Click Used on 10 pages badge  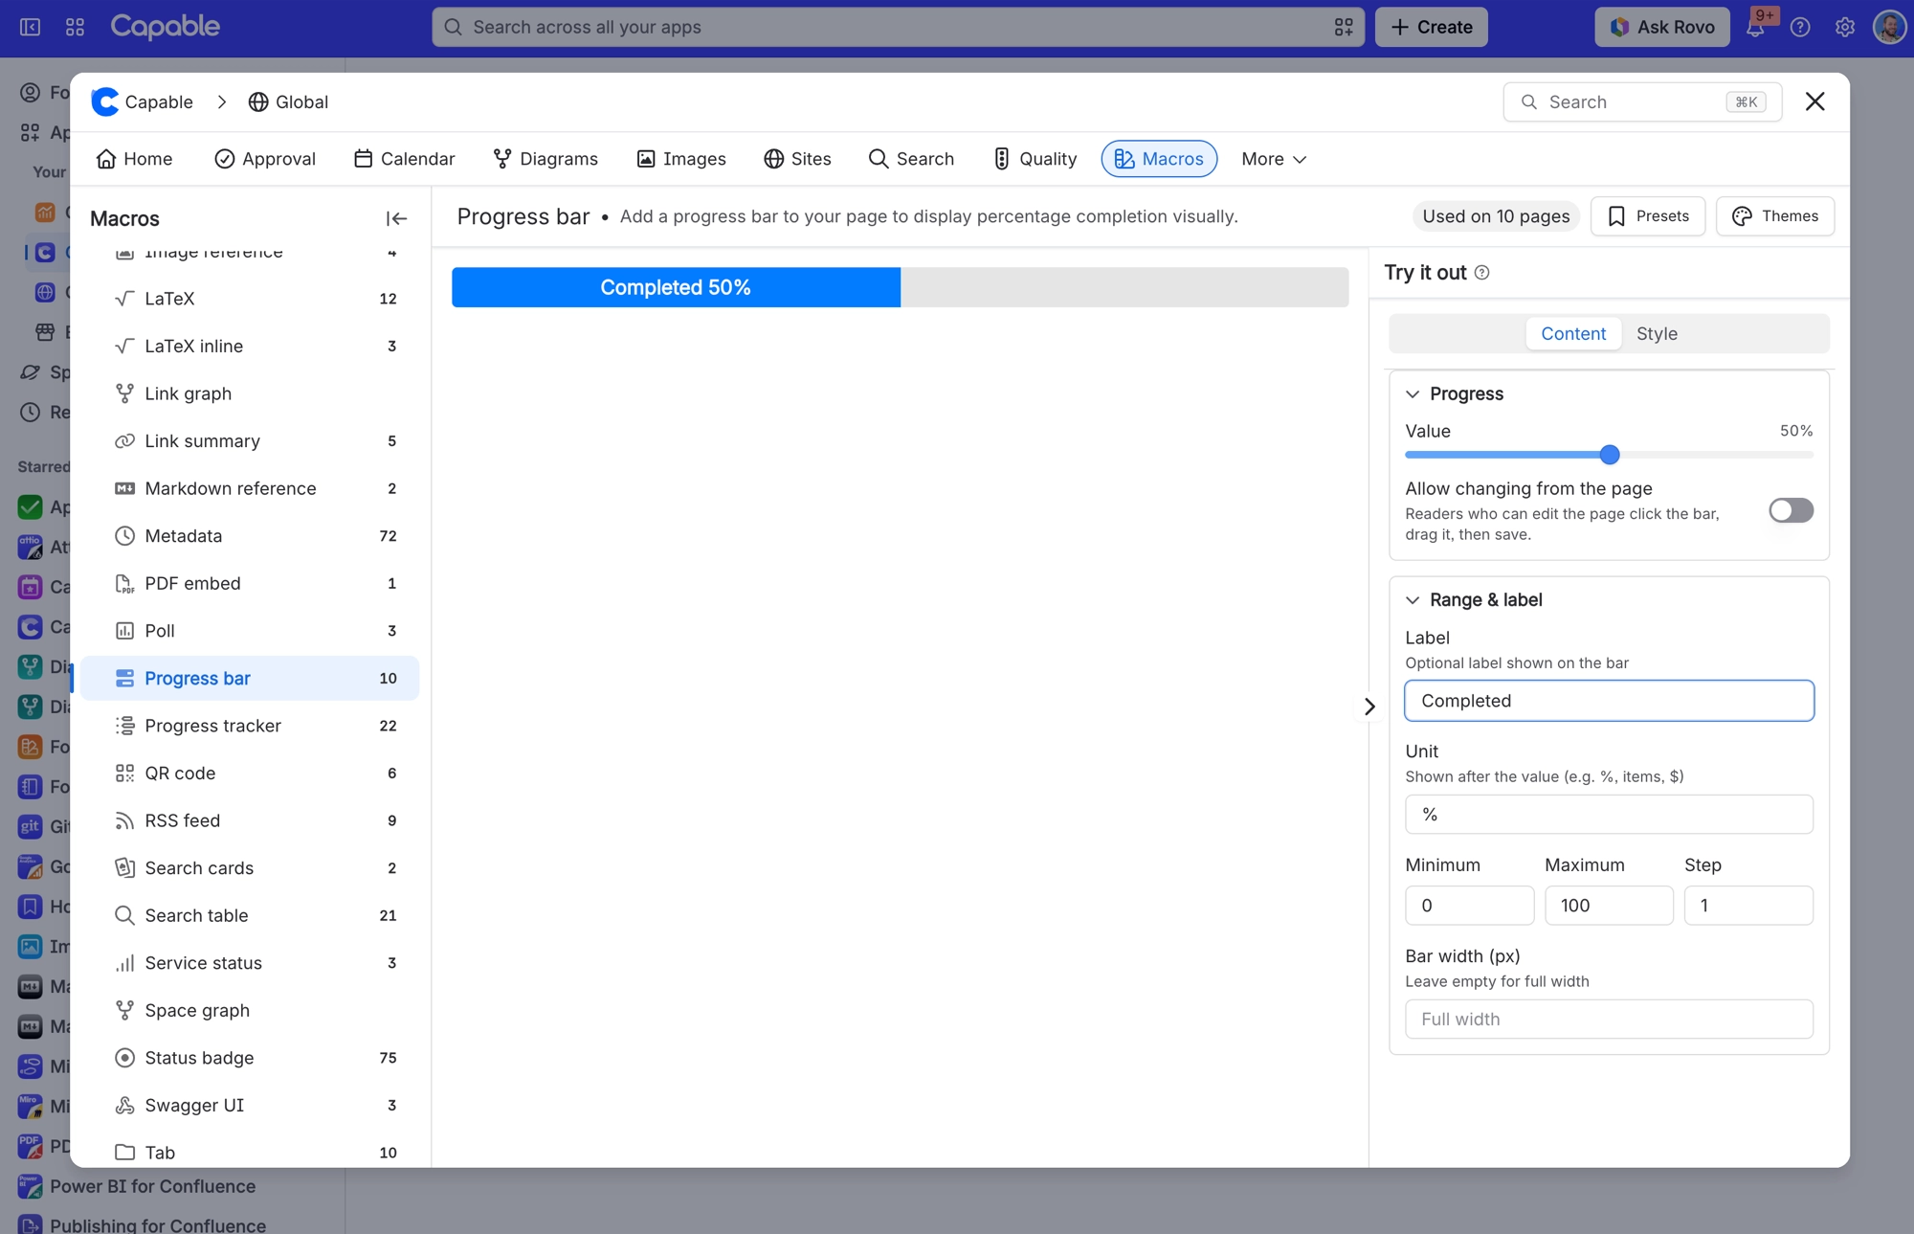click(1496, 216)
